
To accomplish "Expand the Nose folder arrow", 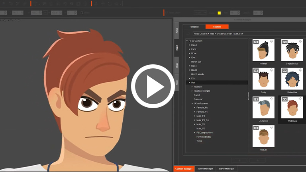I will (x=190, y=66).
